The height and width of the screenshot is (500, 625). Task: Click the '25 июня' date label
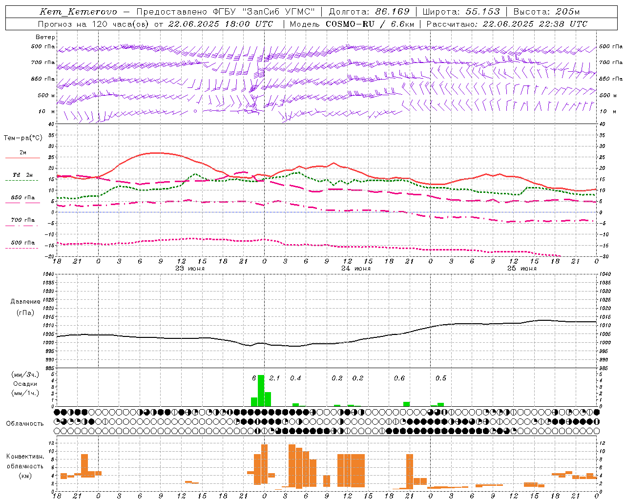point(521,269)
